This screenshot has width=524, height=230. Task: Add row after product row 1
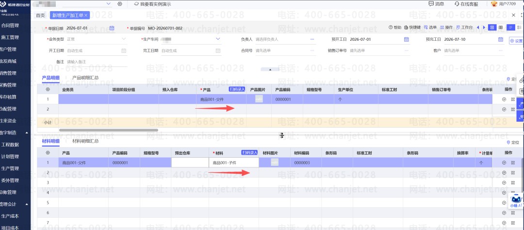click(504, 99)
